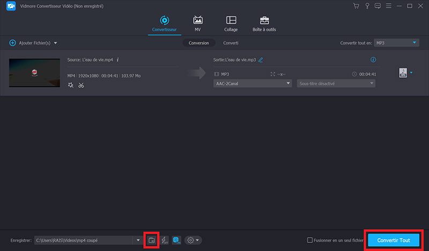Click the shopping cart purchase icon

pyautogui.click(x=356, y=6)
